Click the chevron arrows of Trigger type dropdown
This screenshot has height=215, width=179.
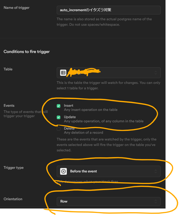coord(156,171)
